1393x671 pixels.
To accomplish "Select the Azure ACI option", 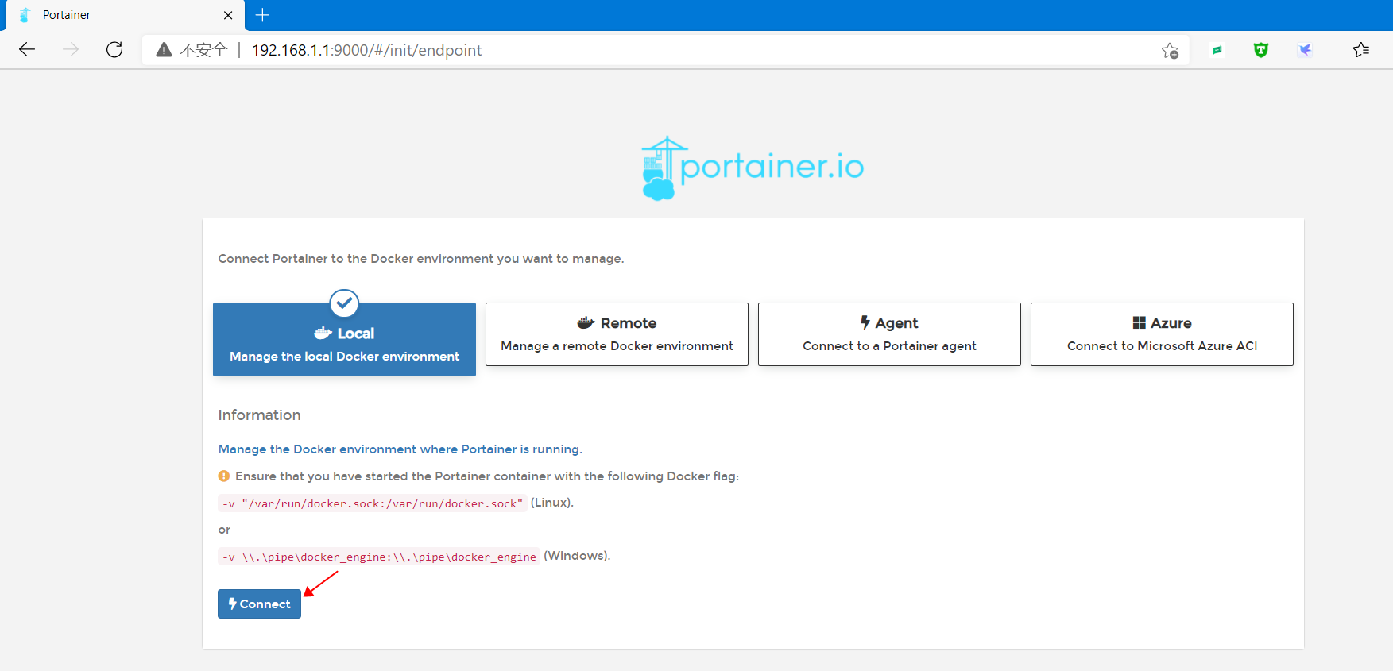I will point(1162,334).
